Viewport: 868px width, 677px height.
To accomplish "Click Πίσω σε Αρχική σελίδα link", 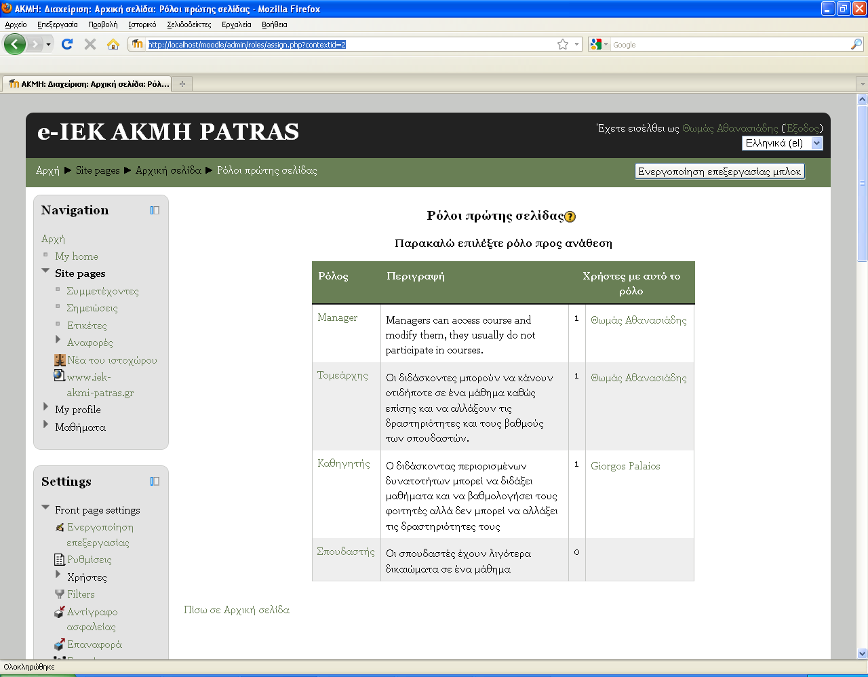I will click(237, 610).
